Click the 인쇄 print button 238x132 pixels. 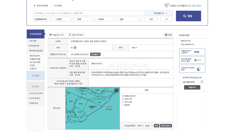pyautogui.click(x=168, y=35)
